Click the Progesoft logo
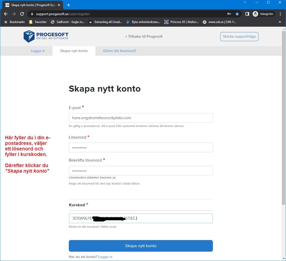Viewport: 286px width, 261px height. click(x=46, y=36)
